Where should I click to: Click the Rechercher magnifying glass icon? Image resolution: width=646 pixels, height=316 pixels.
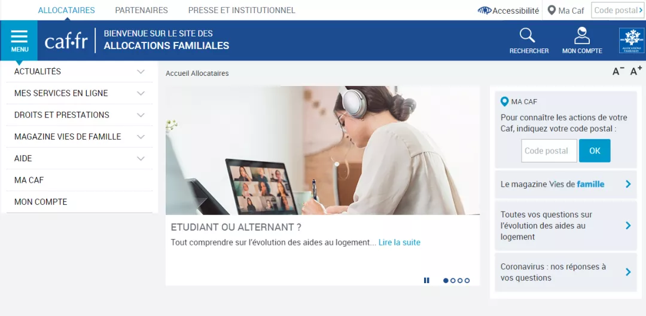pos(527,35)
